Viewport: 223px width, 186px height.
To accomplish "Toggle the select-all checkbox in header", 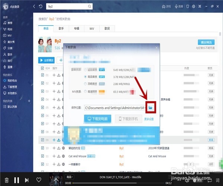I will click(x=42, y=68).
